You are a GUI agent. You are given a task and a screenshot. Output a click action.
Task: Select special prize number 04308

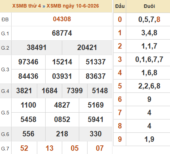62,19
